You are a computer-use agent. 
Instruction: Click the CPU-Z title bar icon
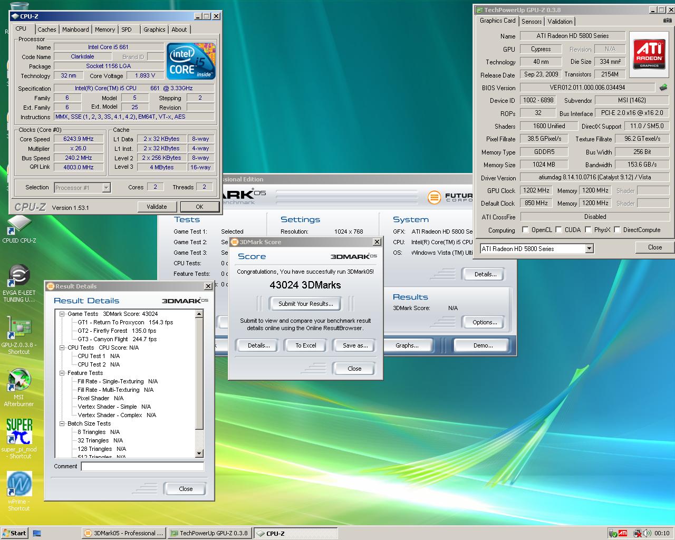coord(15,16)
